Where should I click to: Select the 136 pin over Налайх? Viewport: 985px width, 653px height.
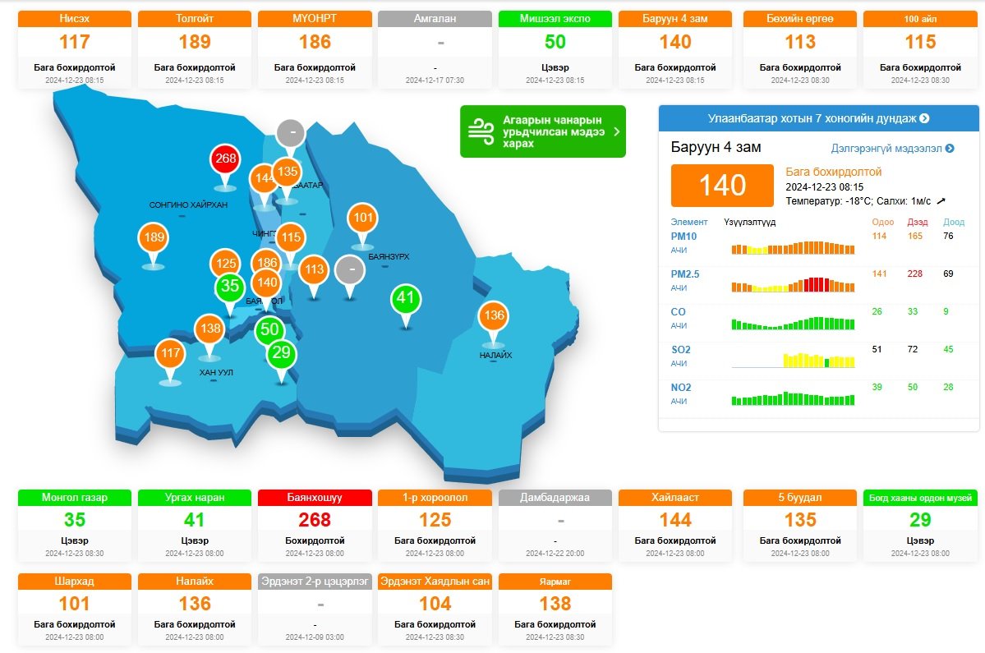click(493, 316)
